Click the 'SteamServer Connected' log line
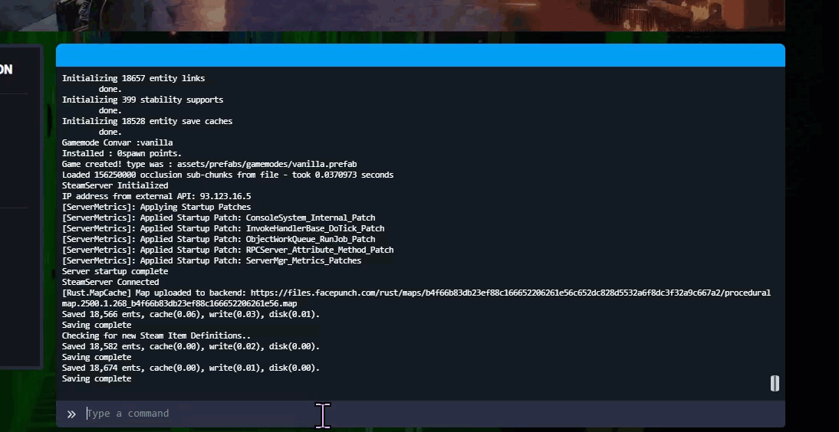Viewport: 839px width, 432px height. [110, 282]
